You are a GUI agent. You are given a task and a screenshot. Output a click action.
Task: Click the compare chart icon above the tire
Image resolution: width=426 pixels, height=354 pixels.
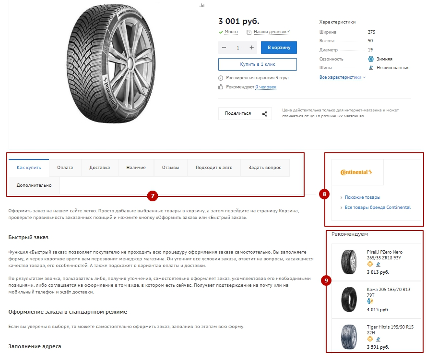point(202,5)
